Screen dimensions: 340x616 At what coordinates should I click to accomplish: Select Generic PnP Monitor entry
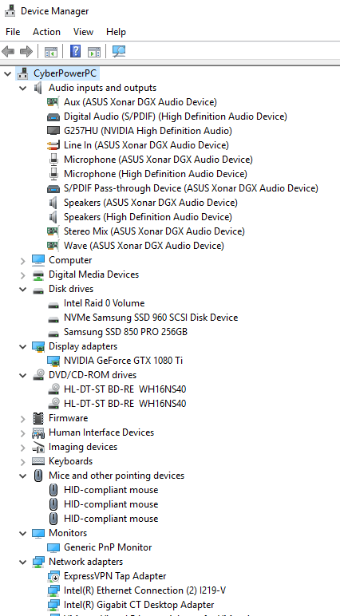108,547
